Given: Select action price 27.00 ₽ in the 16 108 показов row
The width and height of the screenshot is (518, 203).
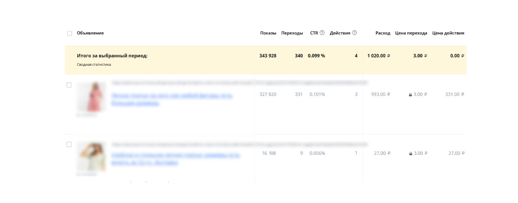Looking at the screenshot, I should point(456,153).
